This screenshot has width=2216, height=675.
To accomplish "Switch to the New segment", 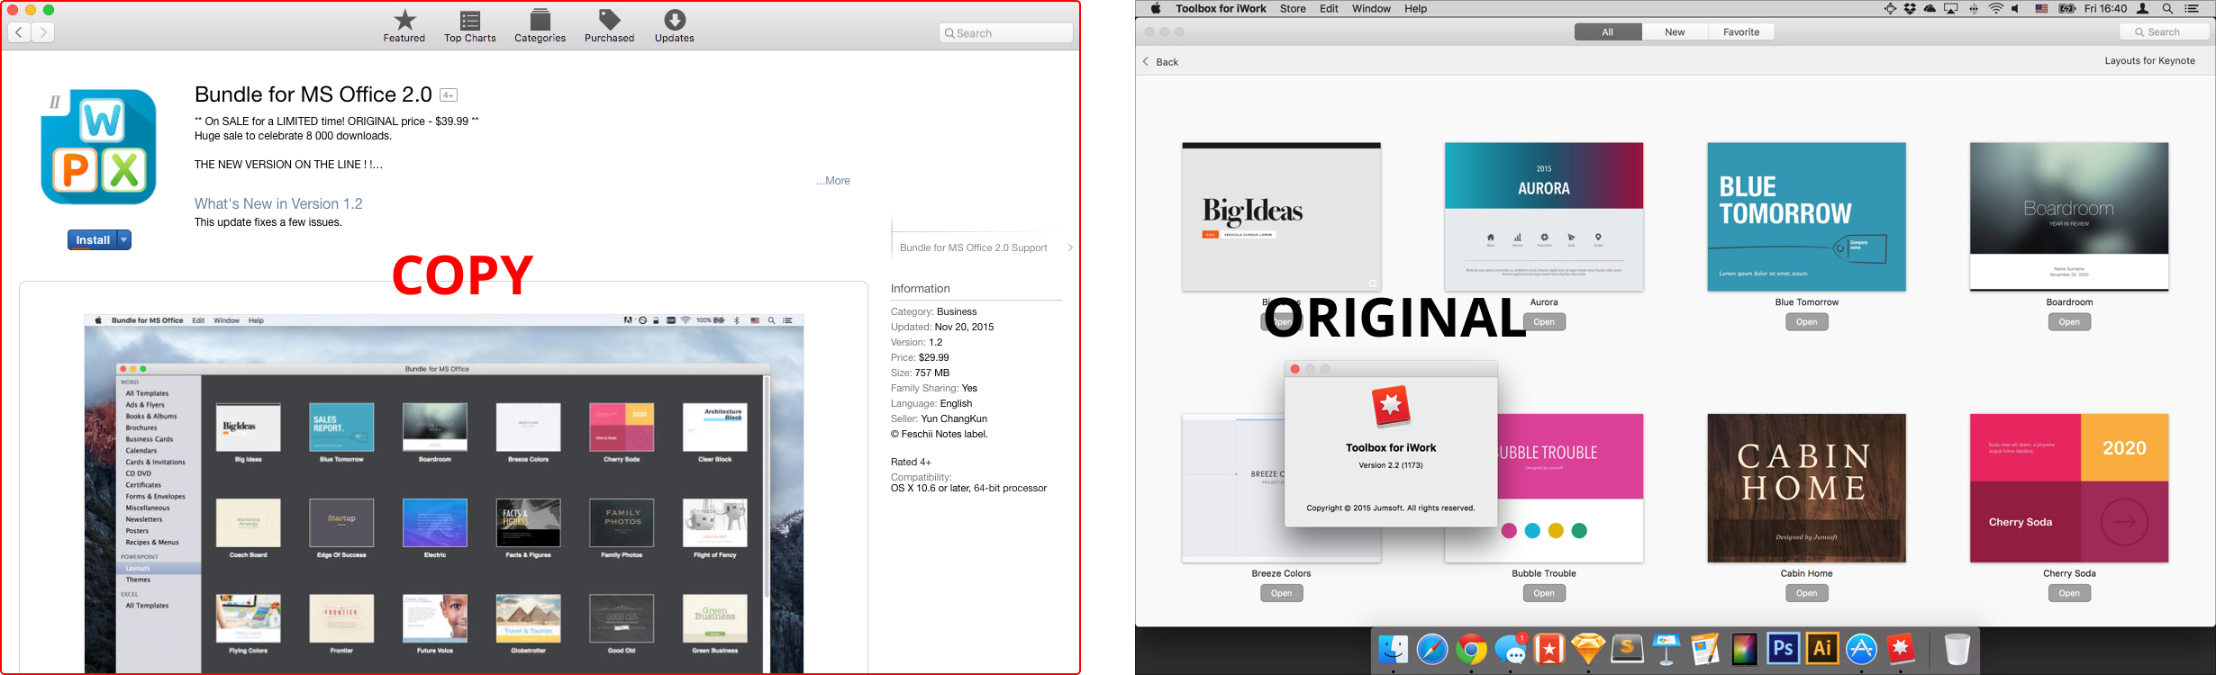I will tap(1675, 32).
